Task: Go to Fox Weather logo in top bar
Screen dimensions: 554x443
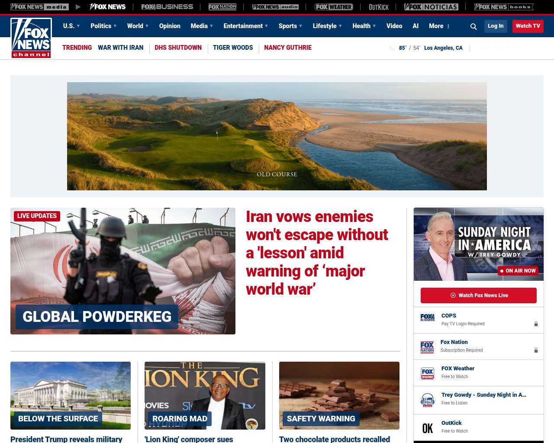Action: 334,7
